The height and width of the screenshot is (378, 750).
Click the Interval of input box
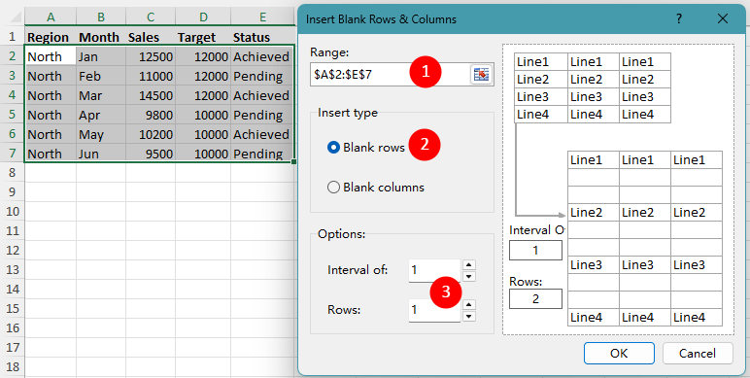tap(434, 270)
